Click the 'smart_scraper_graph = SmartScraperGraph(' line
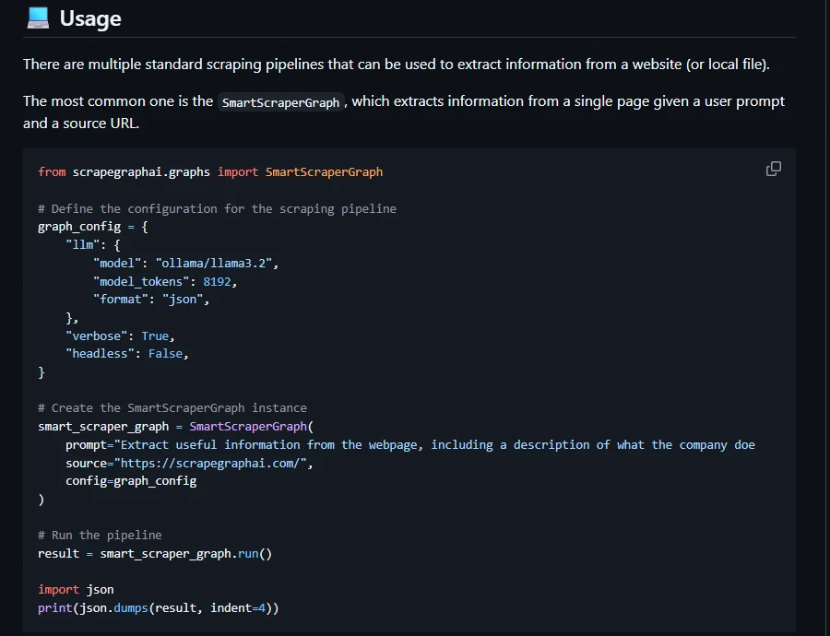The width and height of the screenshot is (830, 636). click(176, 427)
